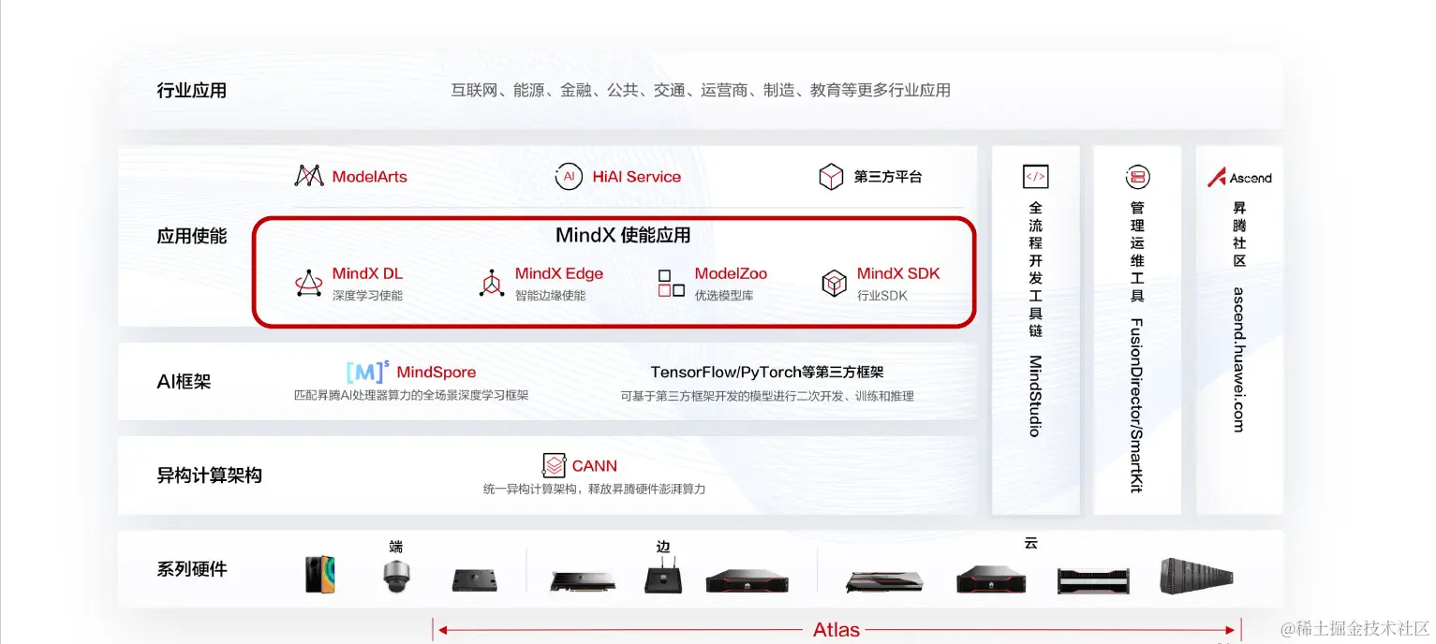Open the ascend.huawei.com link
This screenshot has width=1436, height=644.
point(1239,359)
